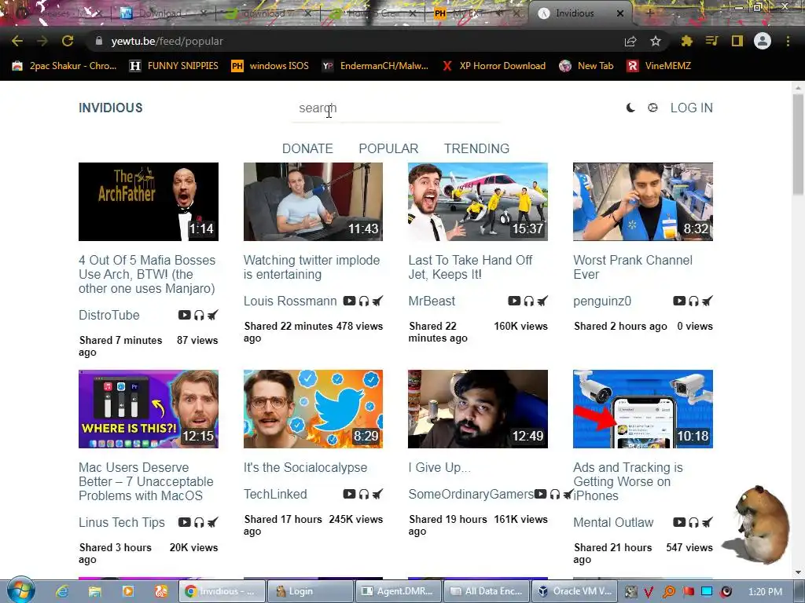Open audio mode for penguinz0 video
This screenshot has height=603, width=805.
(x=693, y=301)
